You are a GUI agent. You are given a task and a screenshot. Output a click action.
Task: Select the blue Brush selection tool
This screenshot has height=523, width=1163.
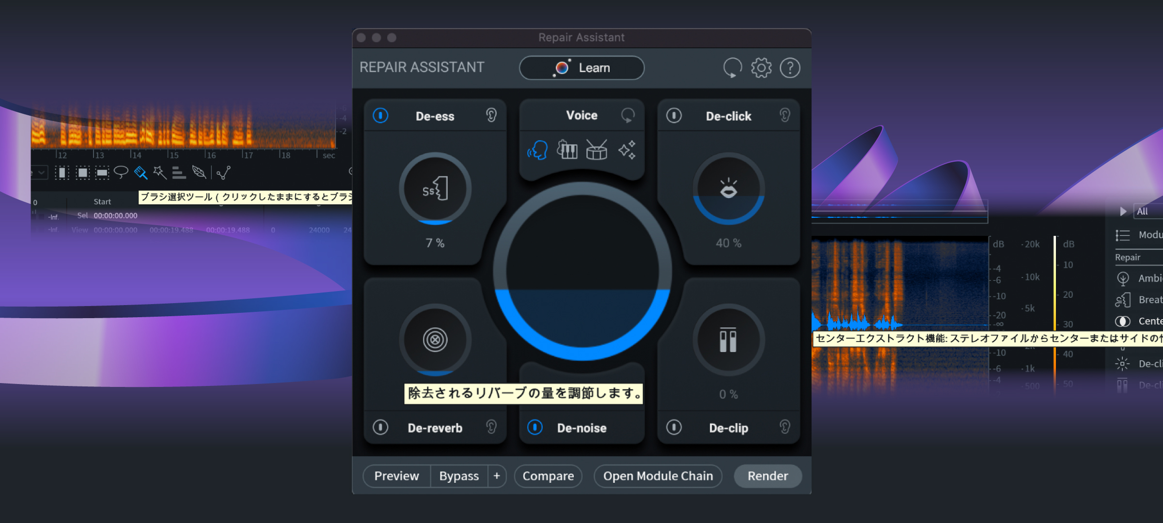coord(141,172)
